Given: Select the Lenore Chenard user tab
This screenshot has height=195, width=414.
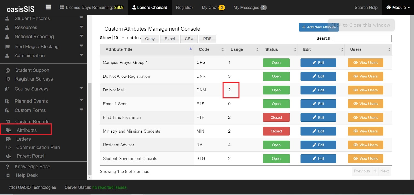Looking at the screenshot, I should [150, 8].
